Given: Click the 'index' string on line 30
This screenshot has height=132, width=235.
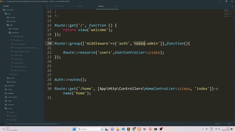Looking at the screenshot, I should pos(202,89).
